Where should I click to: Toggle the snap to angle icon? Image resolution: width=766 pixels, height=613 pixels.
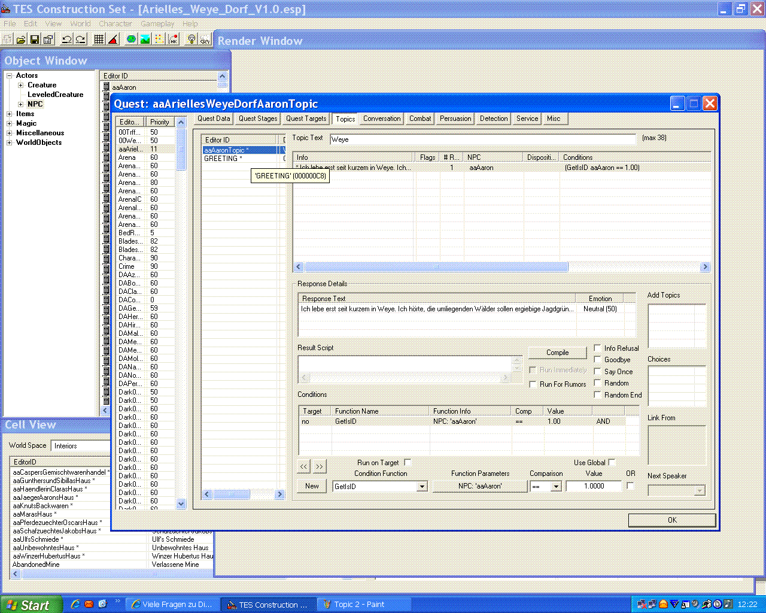pyautogui.click(x=113, y=40)
